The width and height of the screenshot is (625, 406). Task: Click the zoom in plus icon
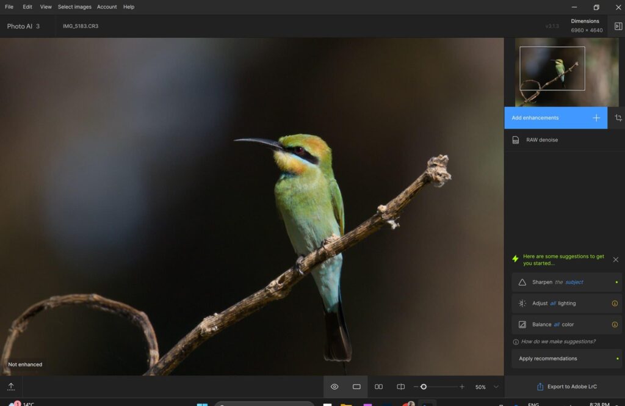tap(462, 387)
